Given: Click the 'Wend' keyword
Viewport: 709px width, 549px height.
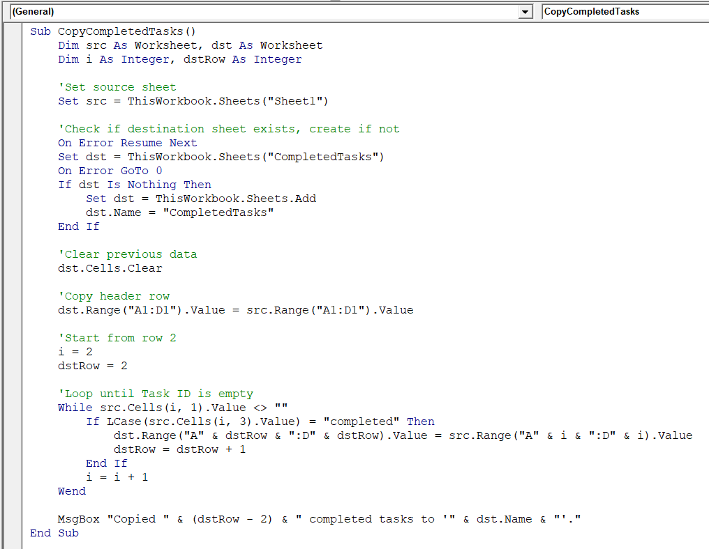Looking at the screenshot, I should pyautogui.click(x=72, y=491).
